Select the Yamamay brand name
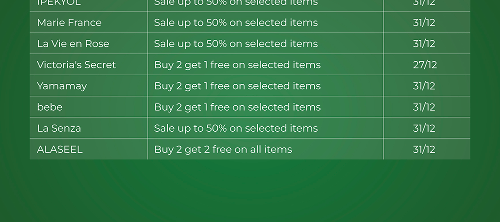Viewport: 500px width, 222px height. click(62, 86)
